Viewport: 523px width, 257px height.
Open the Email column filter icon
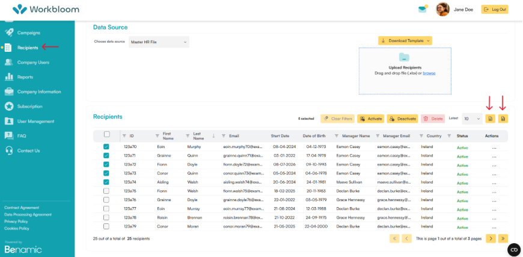[224, 136]
